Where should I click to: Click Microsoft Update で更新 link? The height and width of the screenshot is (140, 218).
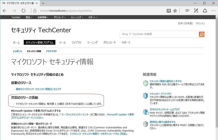(120, 114)
